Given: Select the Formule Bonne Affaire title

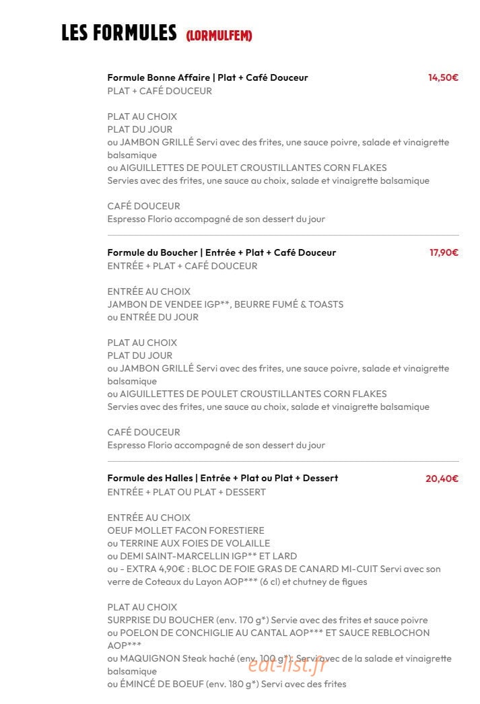Looking at the screenshot, I should point(207,77).
